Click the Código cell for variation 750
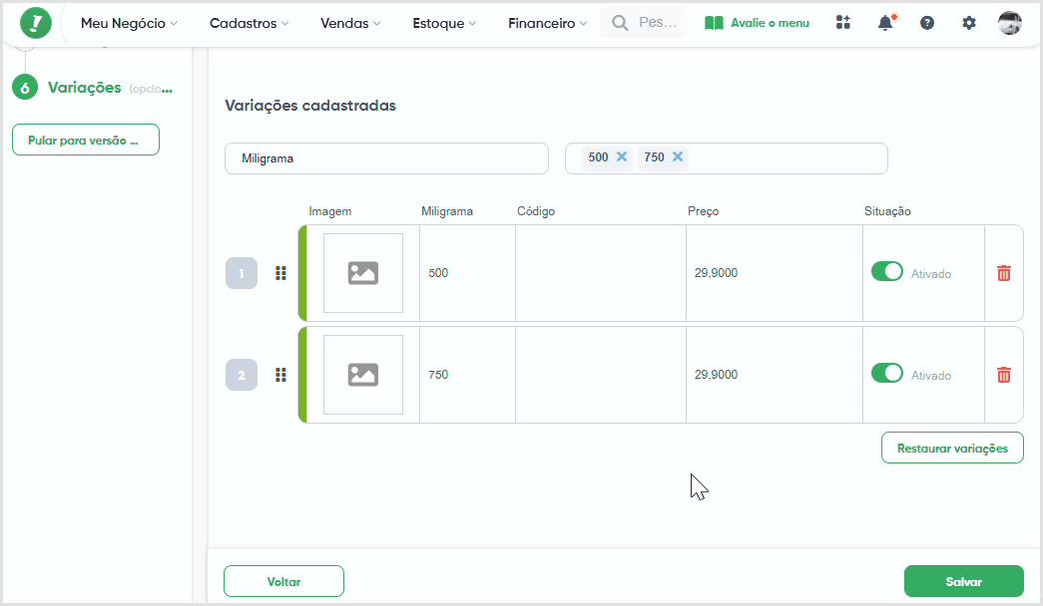Viewport: 1043px width, 606px height. point(601,375)
